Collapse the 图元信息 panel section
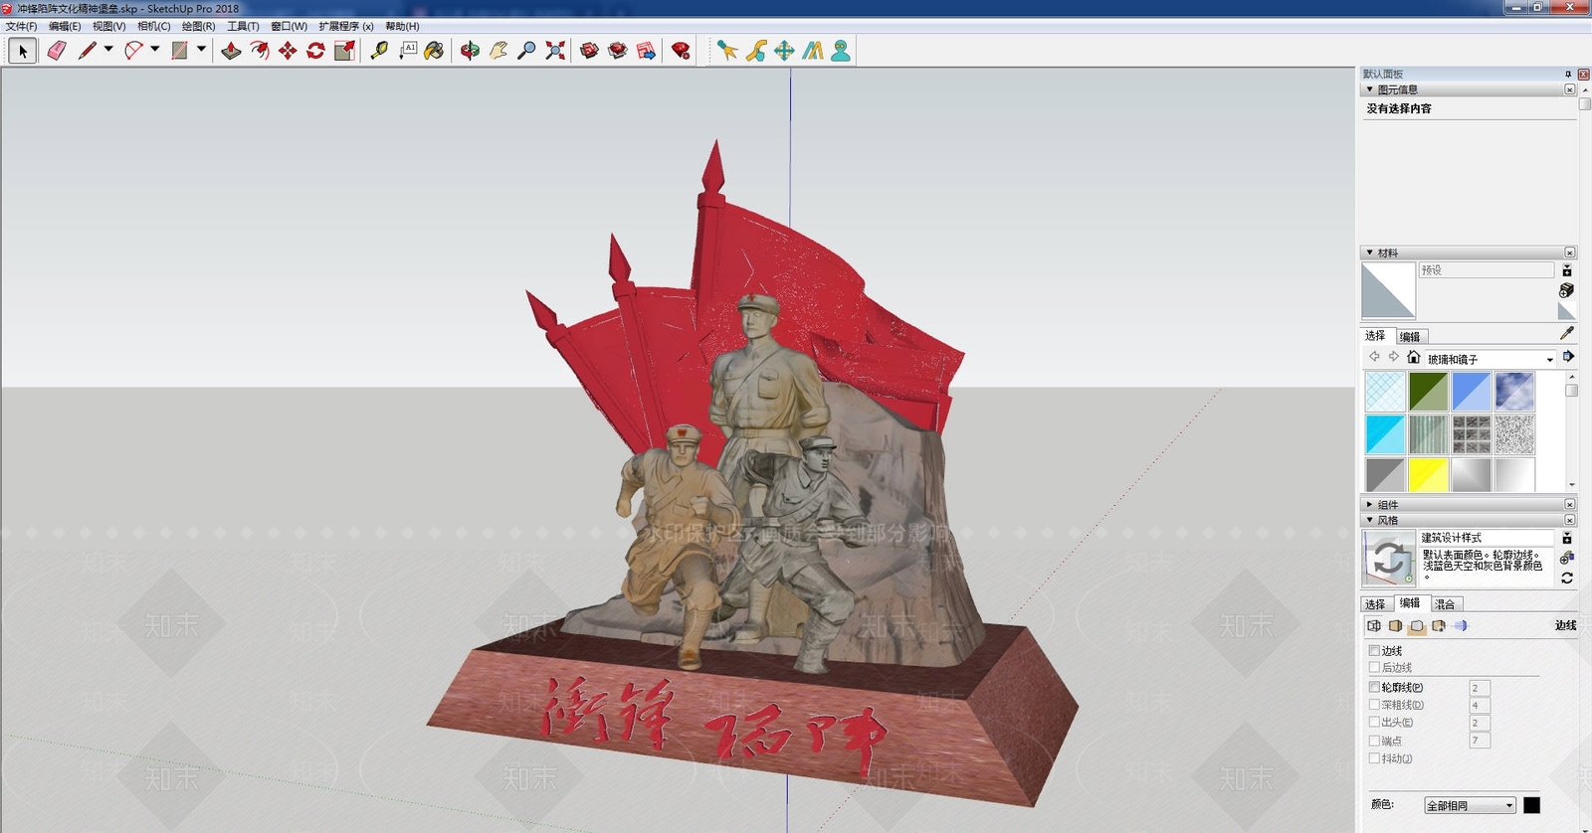Viewport: 1592px width, 833px height. point(1370,89)
